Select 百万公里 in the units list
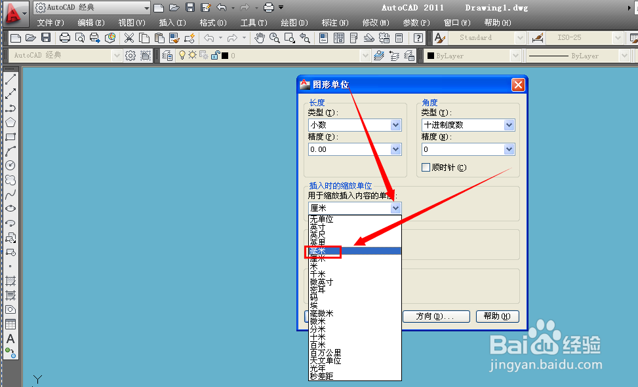The width and height of the screenshot is (638, 387). point(355,353)
